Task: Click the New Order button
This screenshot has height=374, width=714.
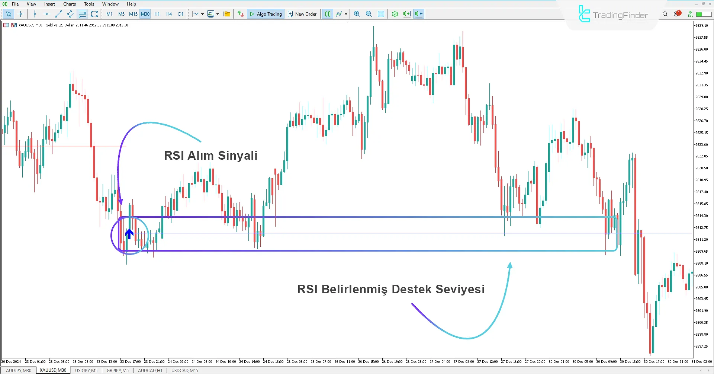Action: coord(302,14)
